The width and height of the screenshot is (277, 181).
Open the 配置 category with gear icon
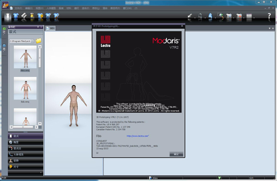point(25,142)
